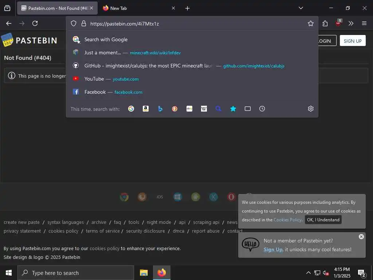Search this time with Wikipedia icon

pyautogui.click(x=204, y=109)
